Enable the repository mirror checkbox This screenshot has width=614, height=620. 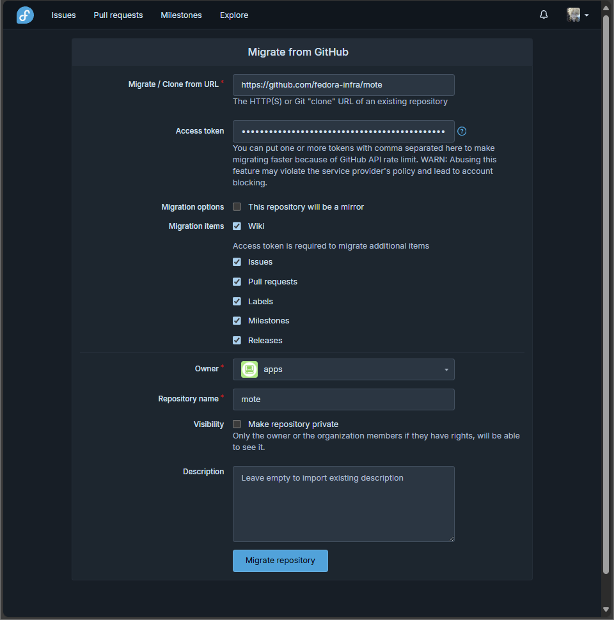[x=237, y=207]
